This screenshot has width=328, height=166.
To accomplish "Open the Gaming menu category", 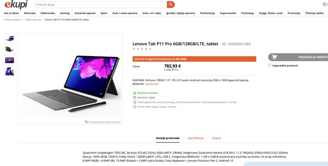I will pyautogui.click(x=65, y=13).
